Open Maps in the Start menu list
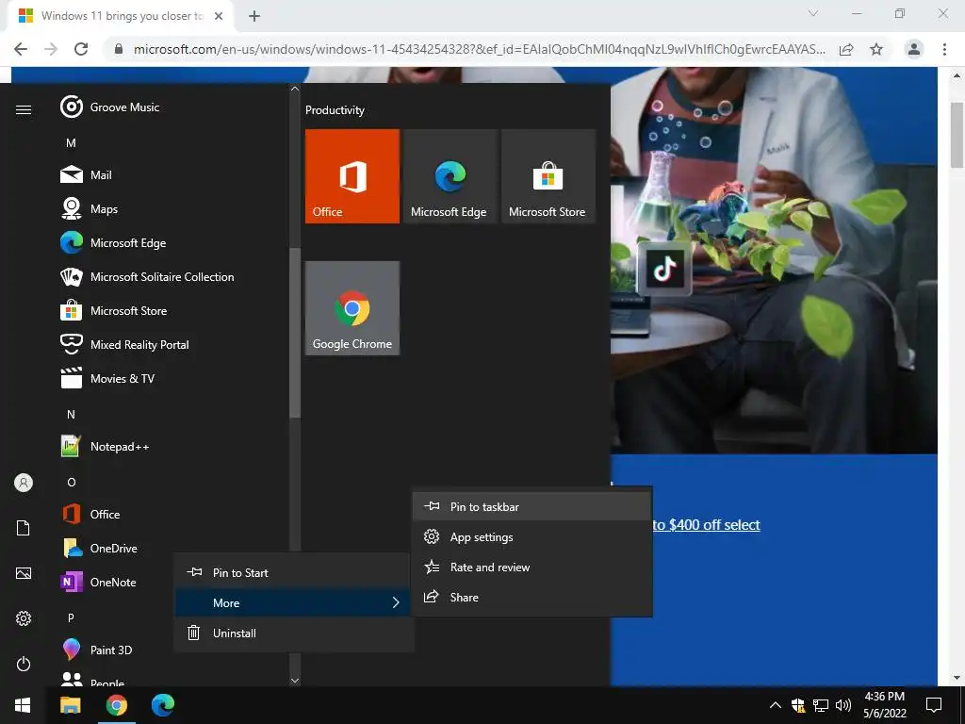Image resolution: width=965 pixels, height=724 pixels. [90, 208]
